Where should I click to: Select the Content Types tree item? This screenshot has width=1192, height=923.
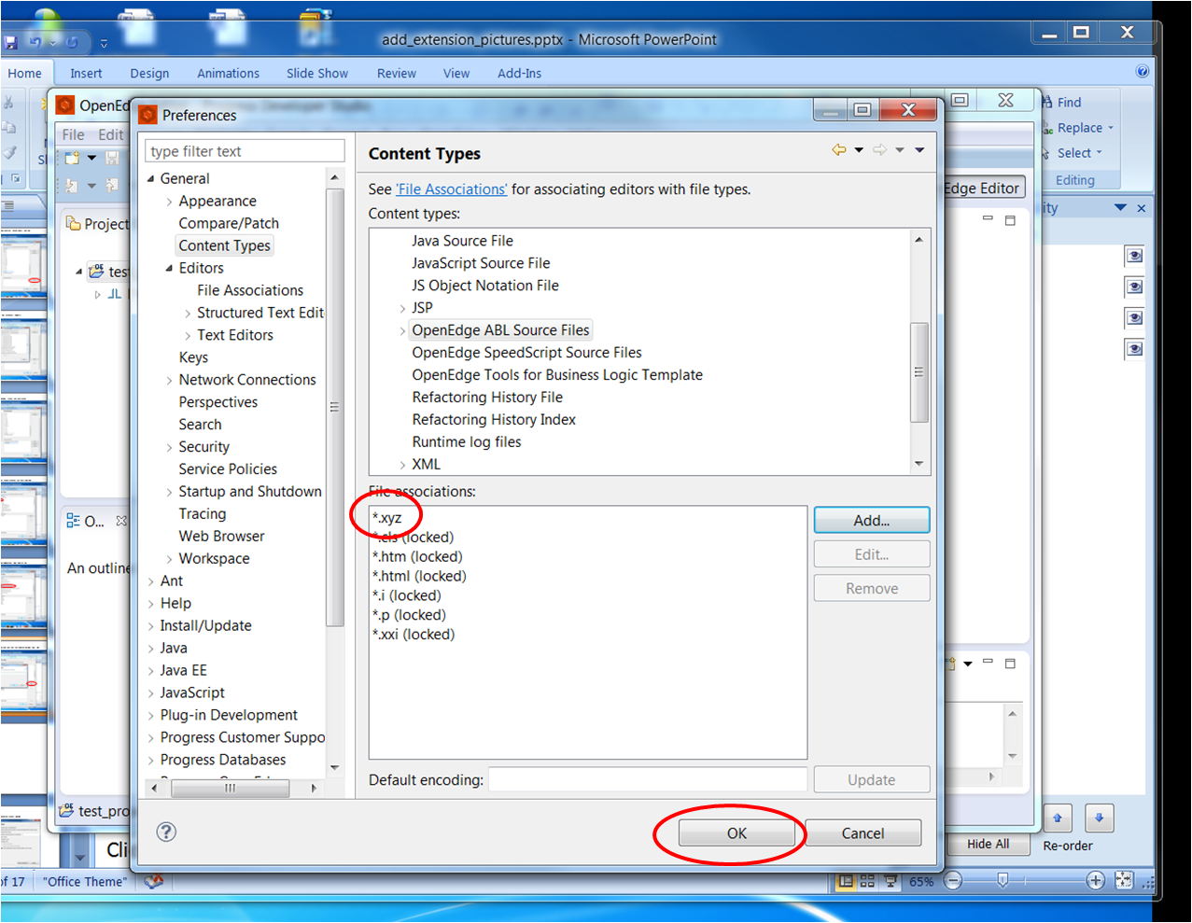point(224,246)
